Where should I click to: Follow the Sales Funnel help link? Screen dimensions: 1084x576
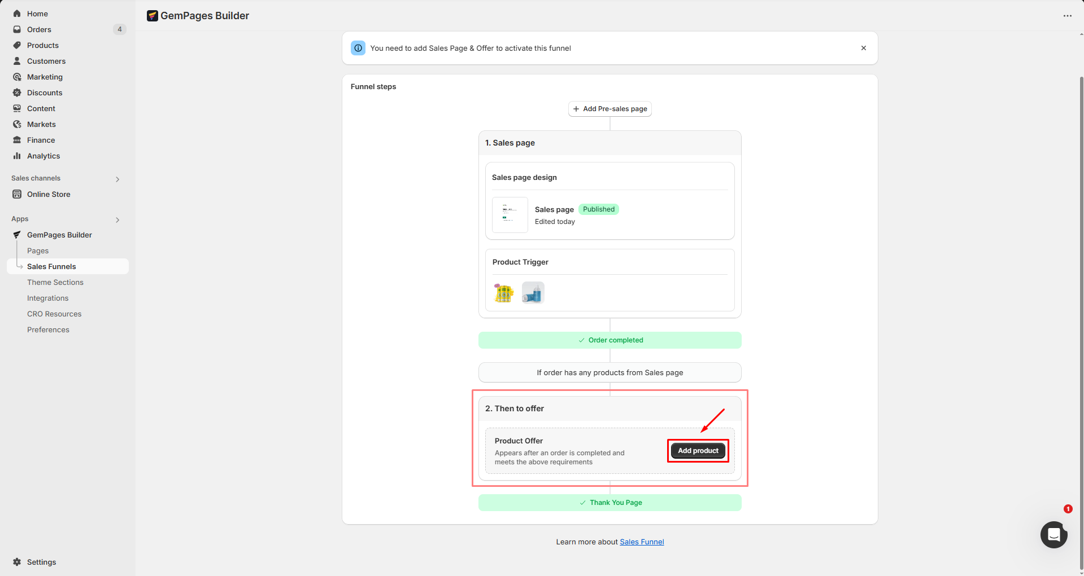coord(642,542)
